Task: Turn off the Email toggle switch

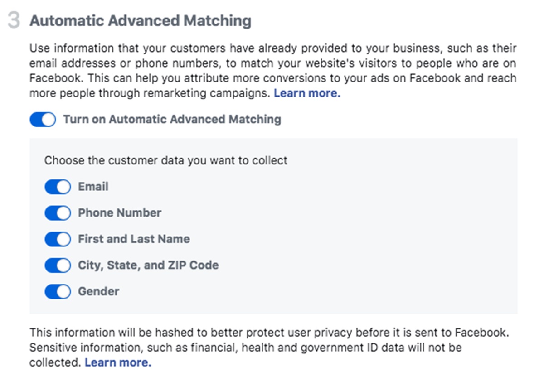Action: [x=58, y=187]
